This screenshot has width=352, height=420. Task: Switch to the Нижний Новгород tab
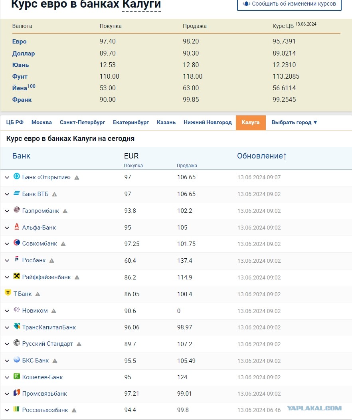208,123
